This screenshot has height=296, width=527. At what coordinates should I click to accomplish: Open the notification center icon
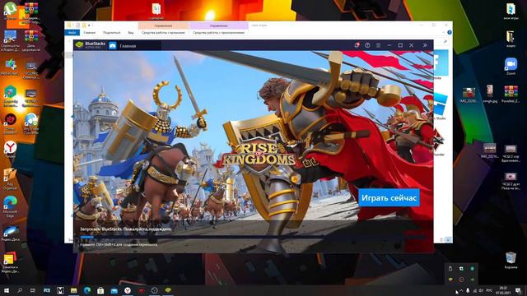click(518, 290)
